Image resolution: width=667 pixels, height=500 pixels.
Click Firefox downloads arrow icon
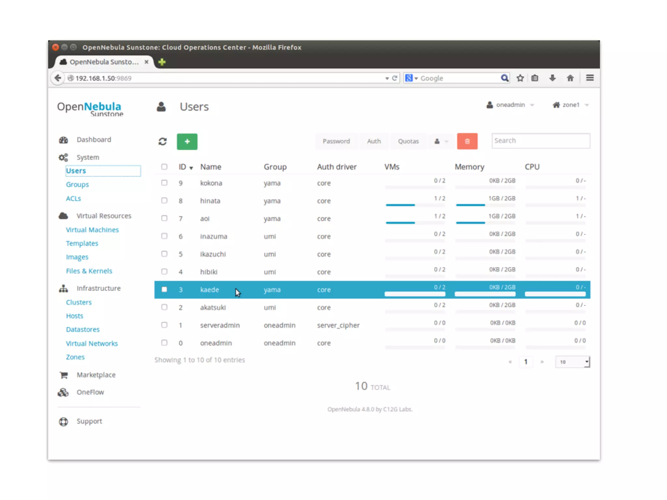(552, 78)
